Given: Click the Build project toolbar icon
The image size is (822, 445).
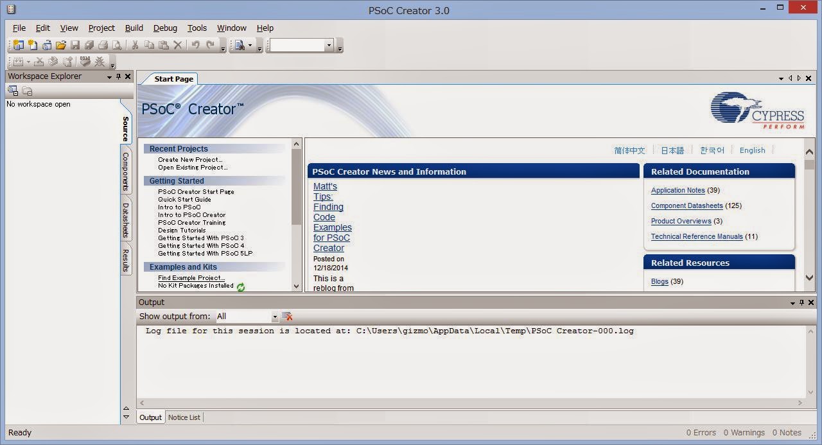Looking at the screenshot, I should click(x=18, y=62).
